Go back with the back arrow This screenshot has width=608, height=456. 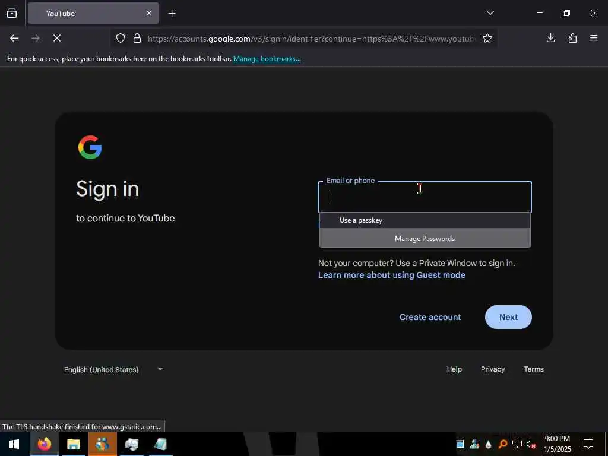(x=14, y=38)
